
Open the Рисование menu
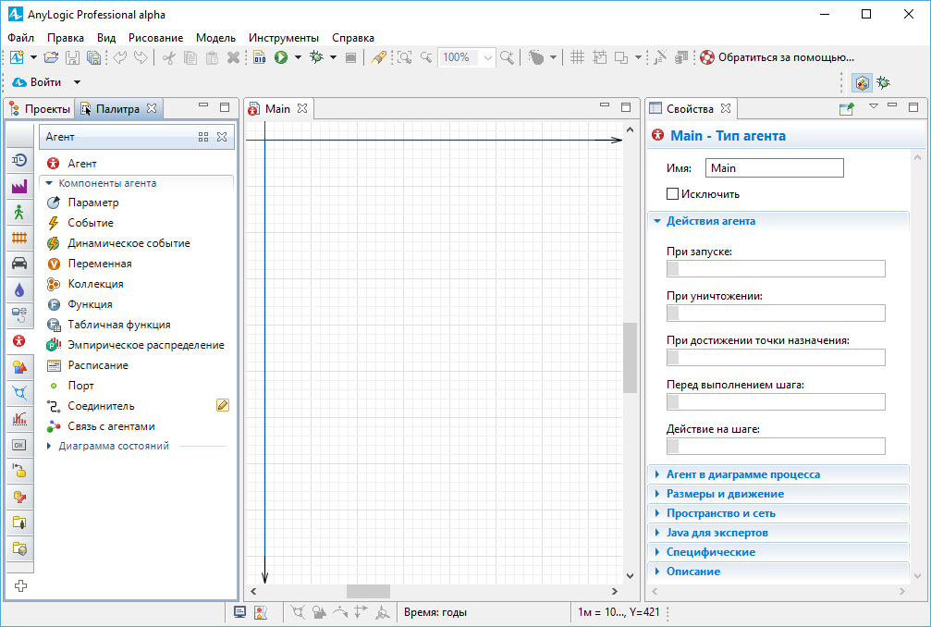click(155, 38)
